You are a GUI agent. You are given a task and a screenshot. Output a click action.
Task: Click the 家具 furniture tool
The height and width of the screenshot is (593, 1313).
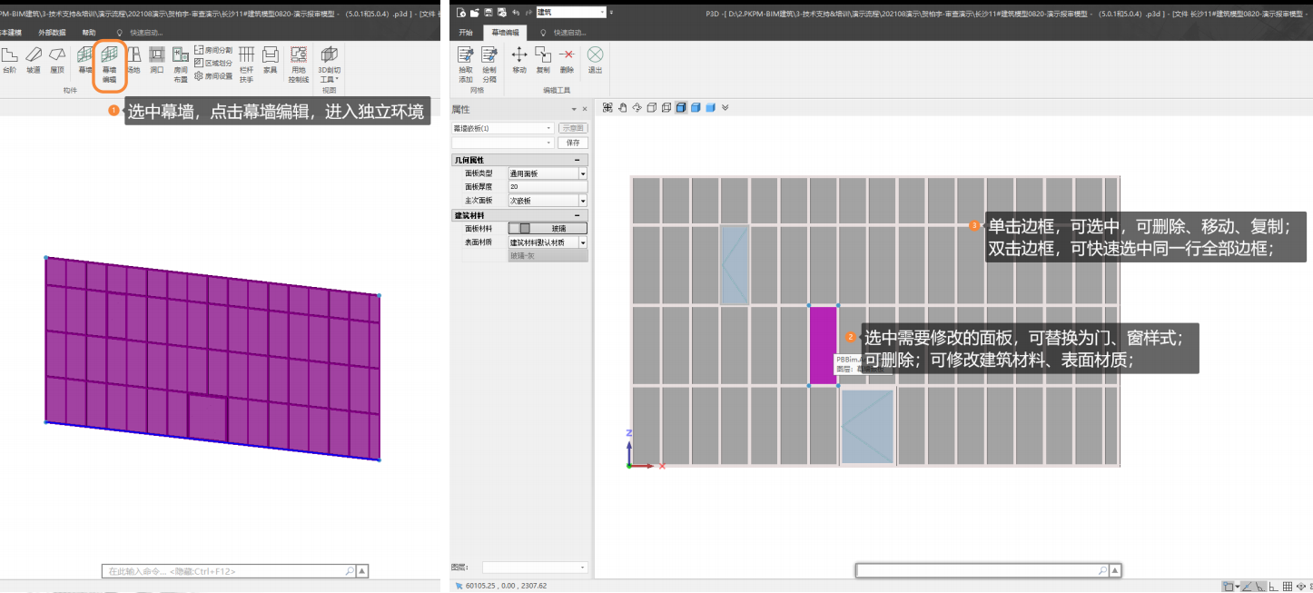(x=270, y=60)
